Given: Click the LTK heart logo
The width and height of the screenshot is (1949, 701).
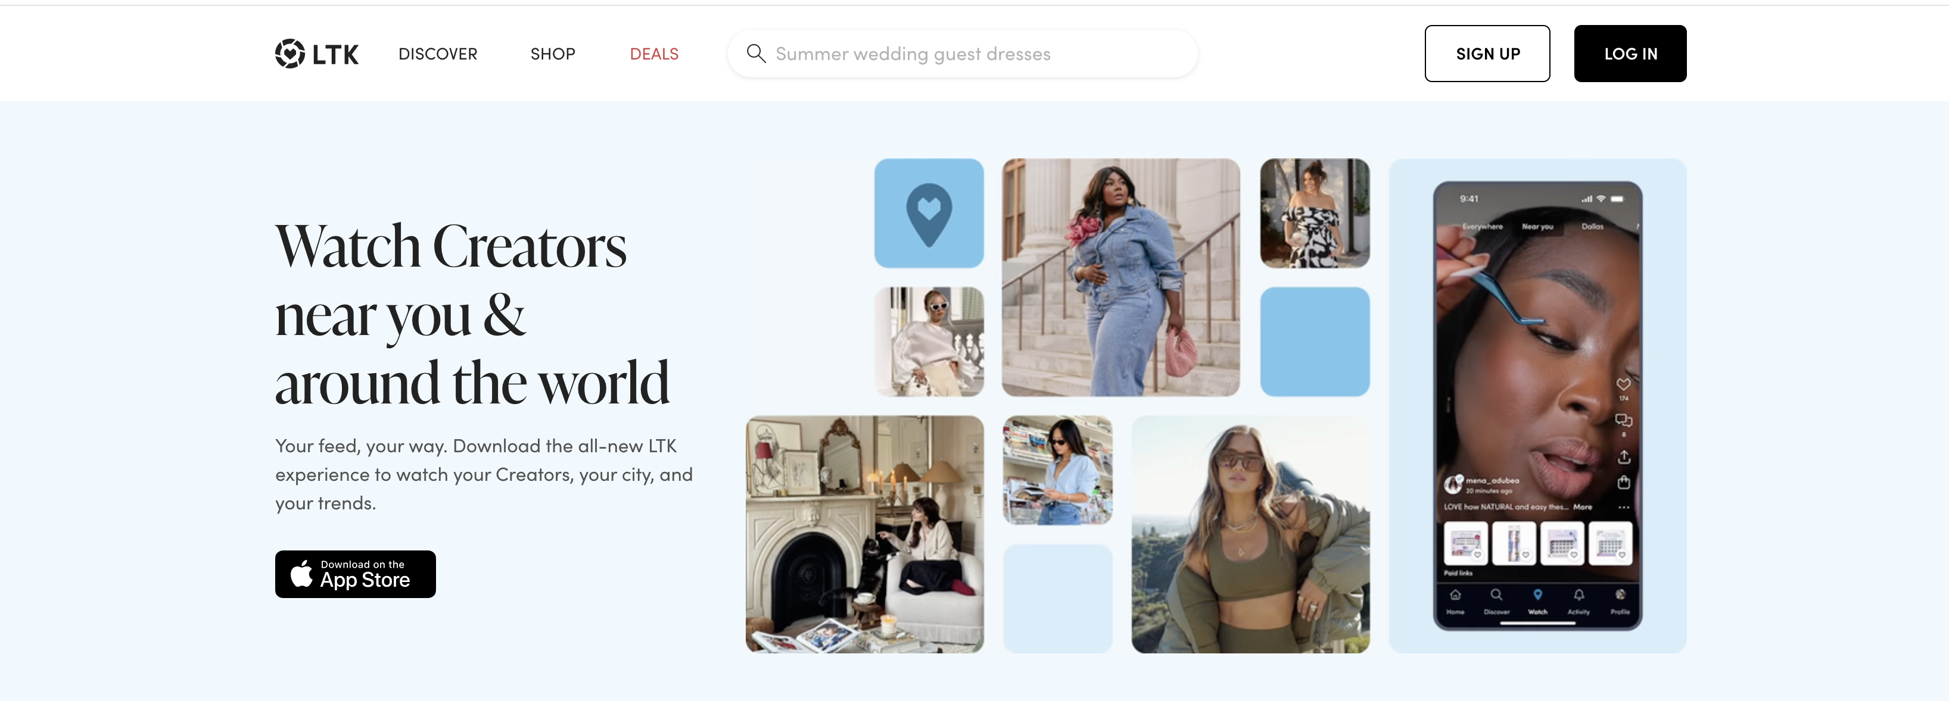Looking at the screenshot, I should tap(289, 54).
